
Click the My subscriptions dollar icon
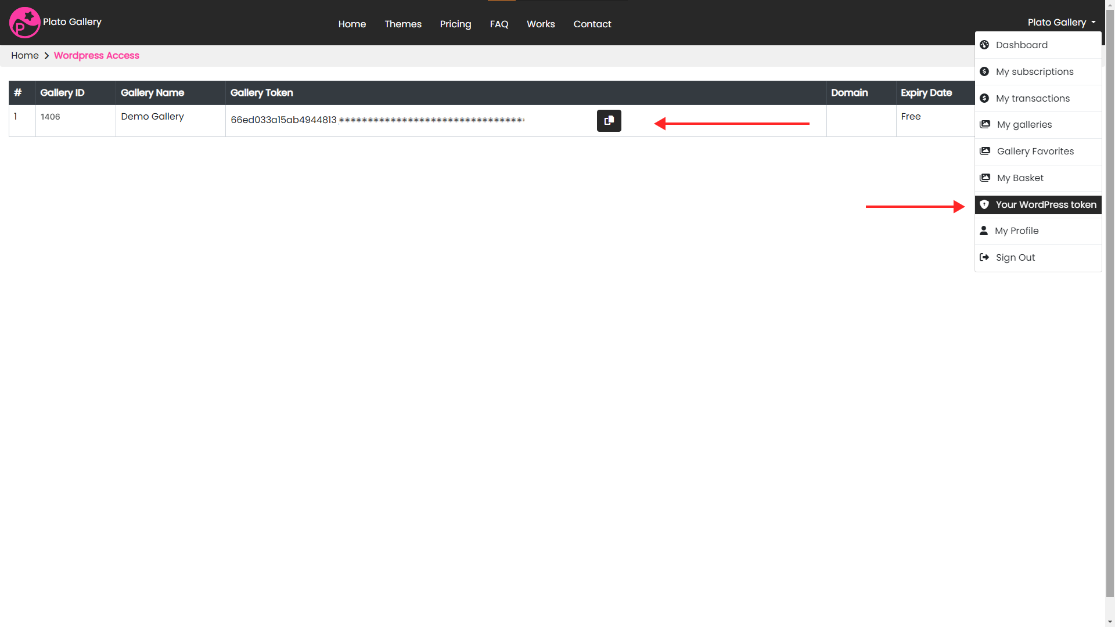(x=984, y=71)
